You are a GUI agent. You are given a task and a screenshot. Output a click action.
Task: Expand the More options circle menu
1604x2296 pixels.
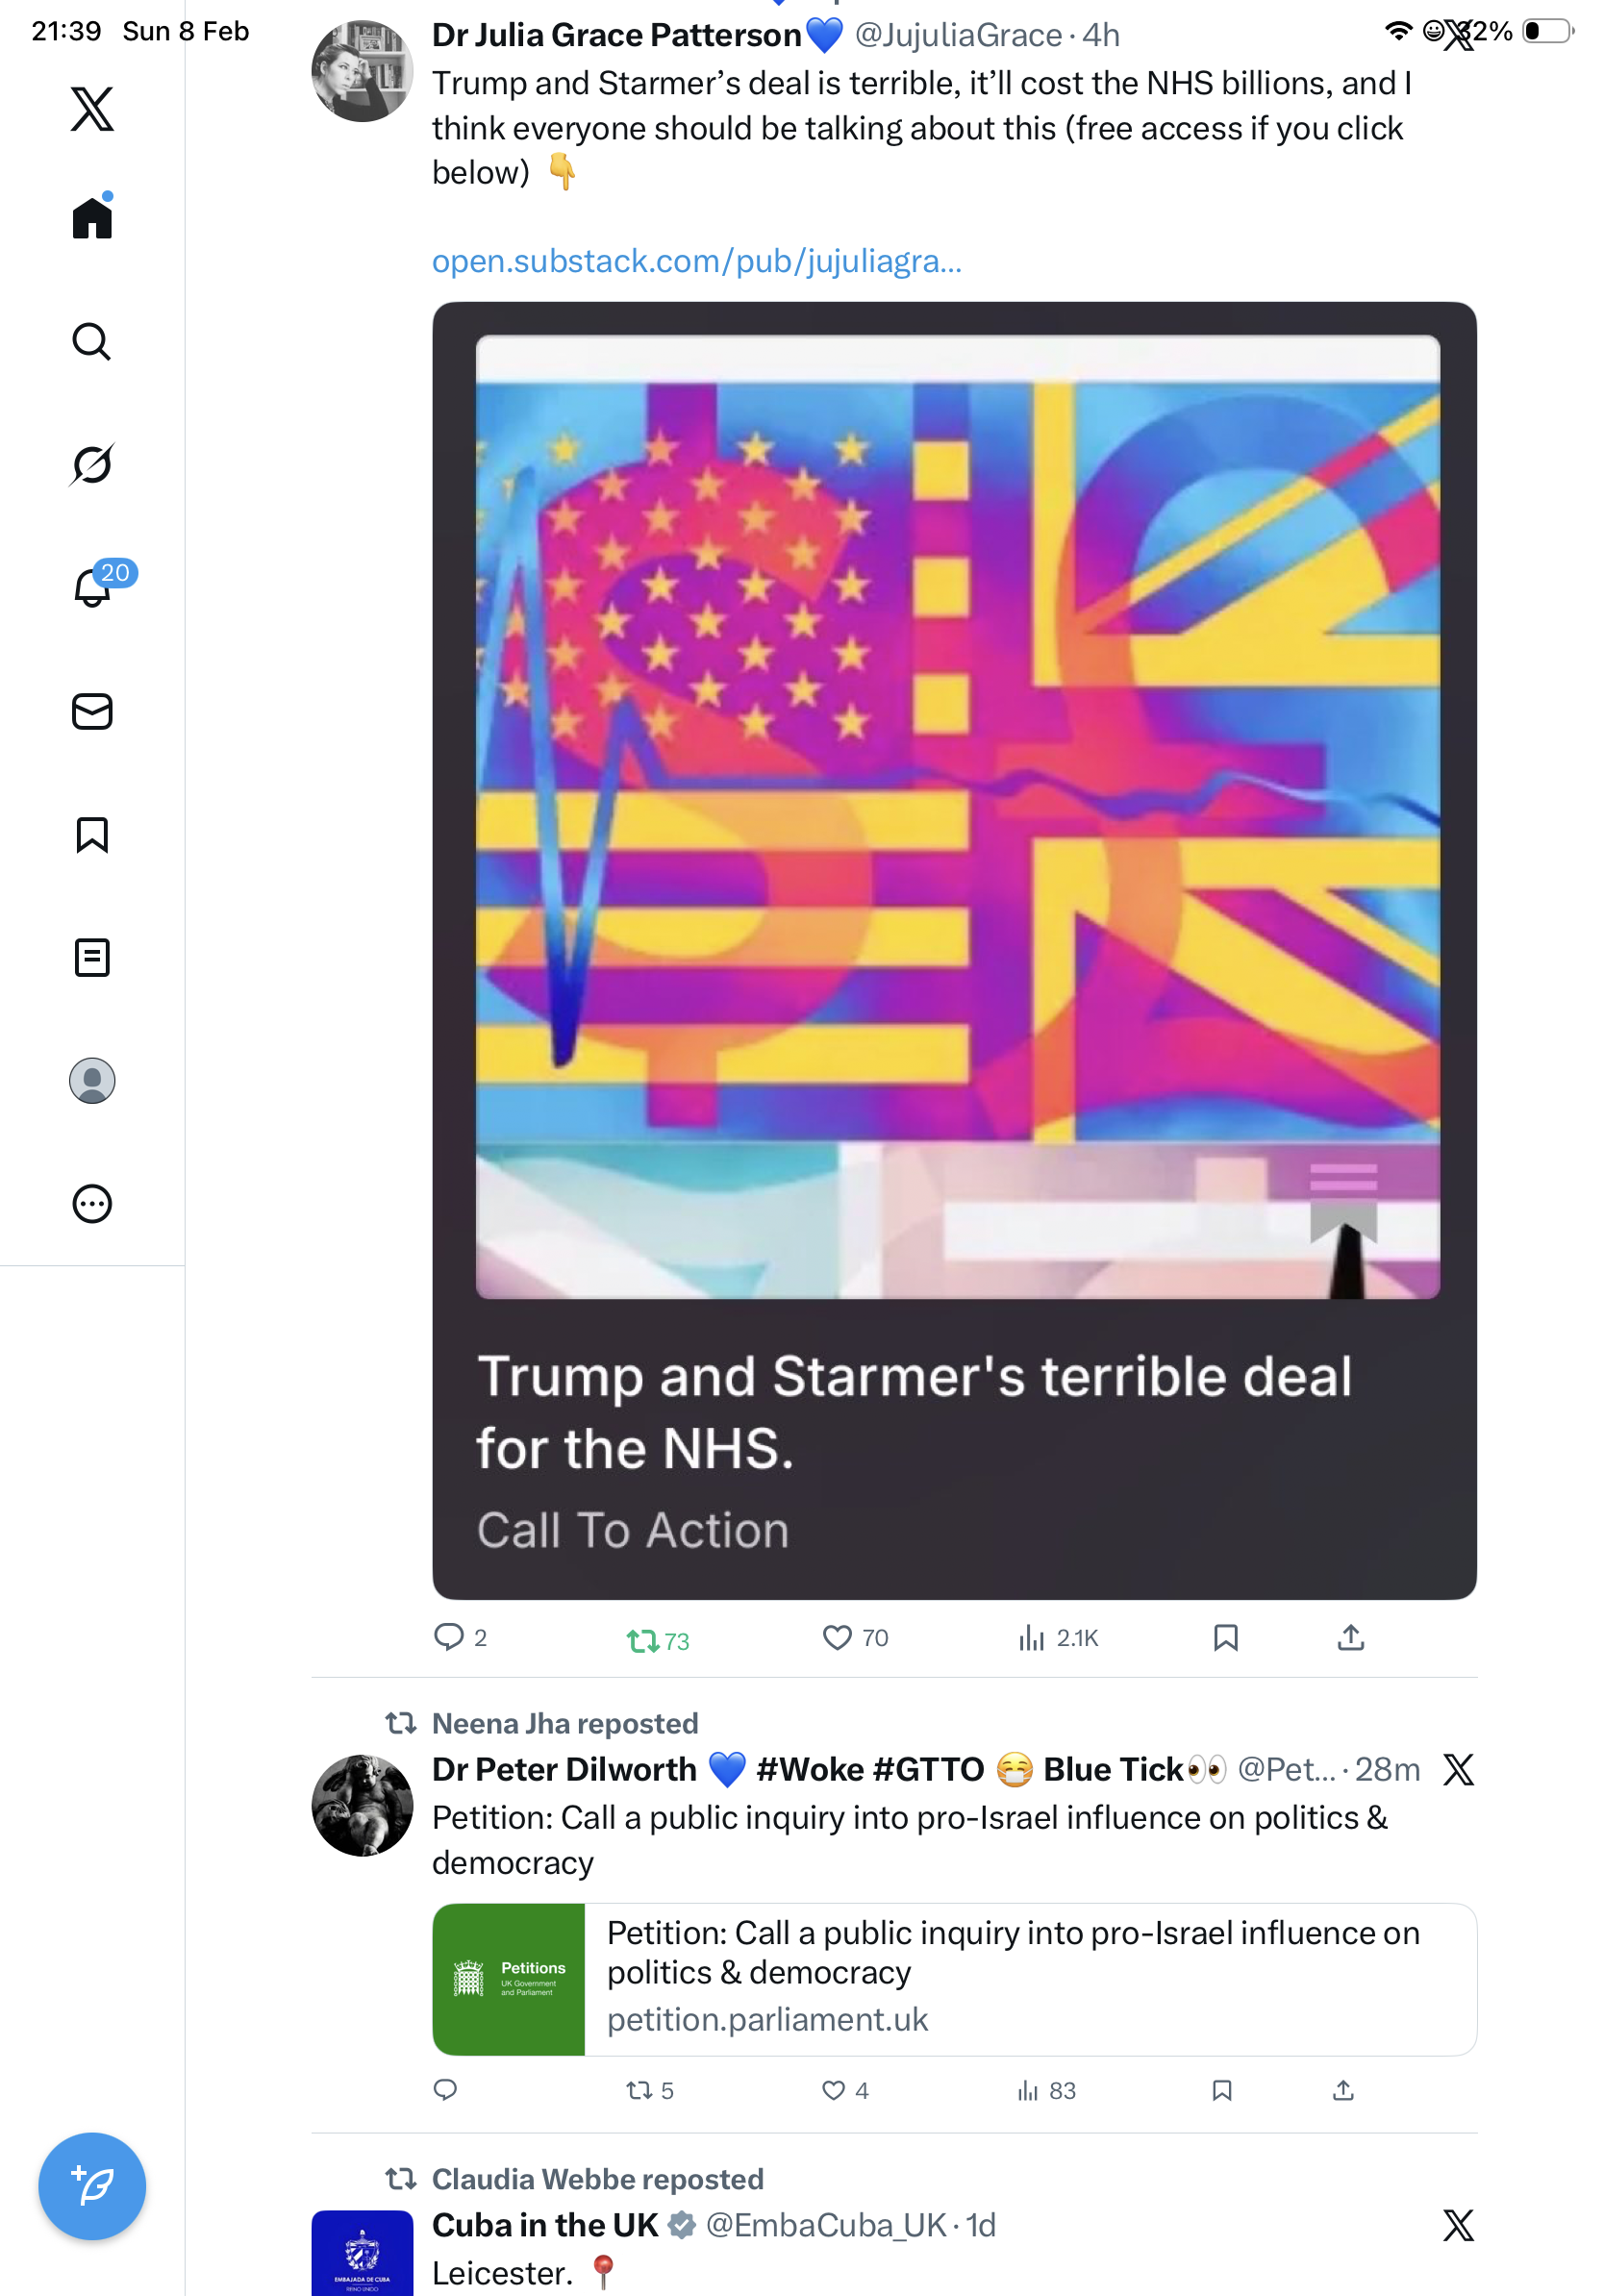coord(92,1204)
